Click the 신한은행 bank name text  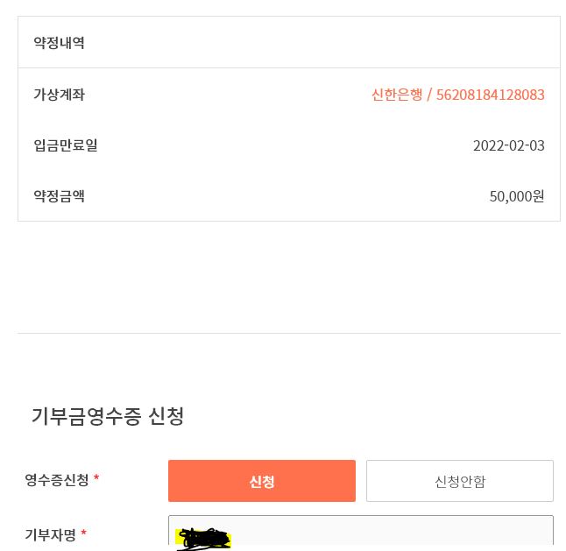pyautogui.click(x=396, y=95)
